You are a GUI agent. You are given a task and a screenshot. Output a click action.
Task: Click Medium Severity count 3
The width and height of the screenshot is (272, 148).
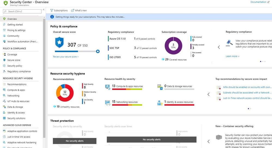(85, 95)
